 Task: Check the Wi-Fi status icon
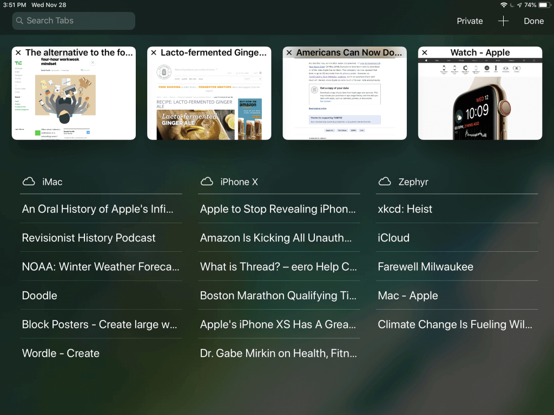tap(504, 5)
